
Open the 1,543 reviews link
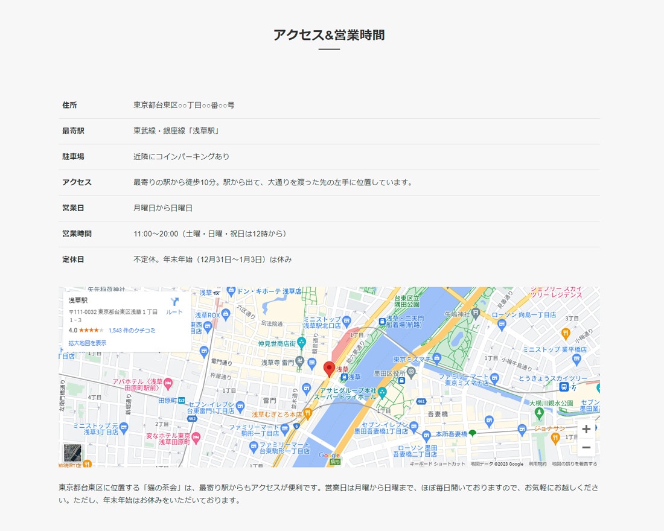pos(132,330)
